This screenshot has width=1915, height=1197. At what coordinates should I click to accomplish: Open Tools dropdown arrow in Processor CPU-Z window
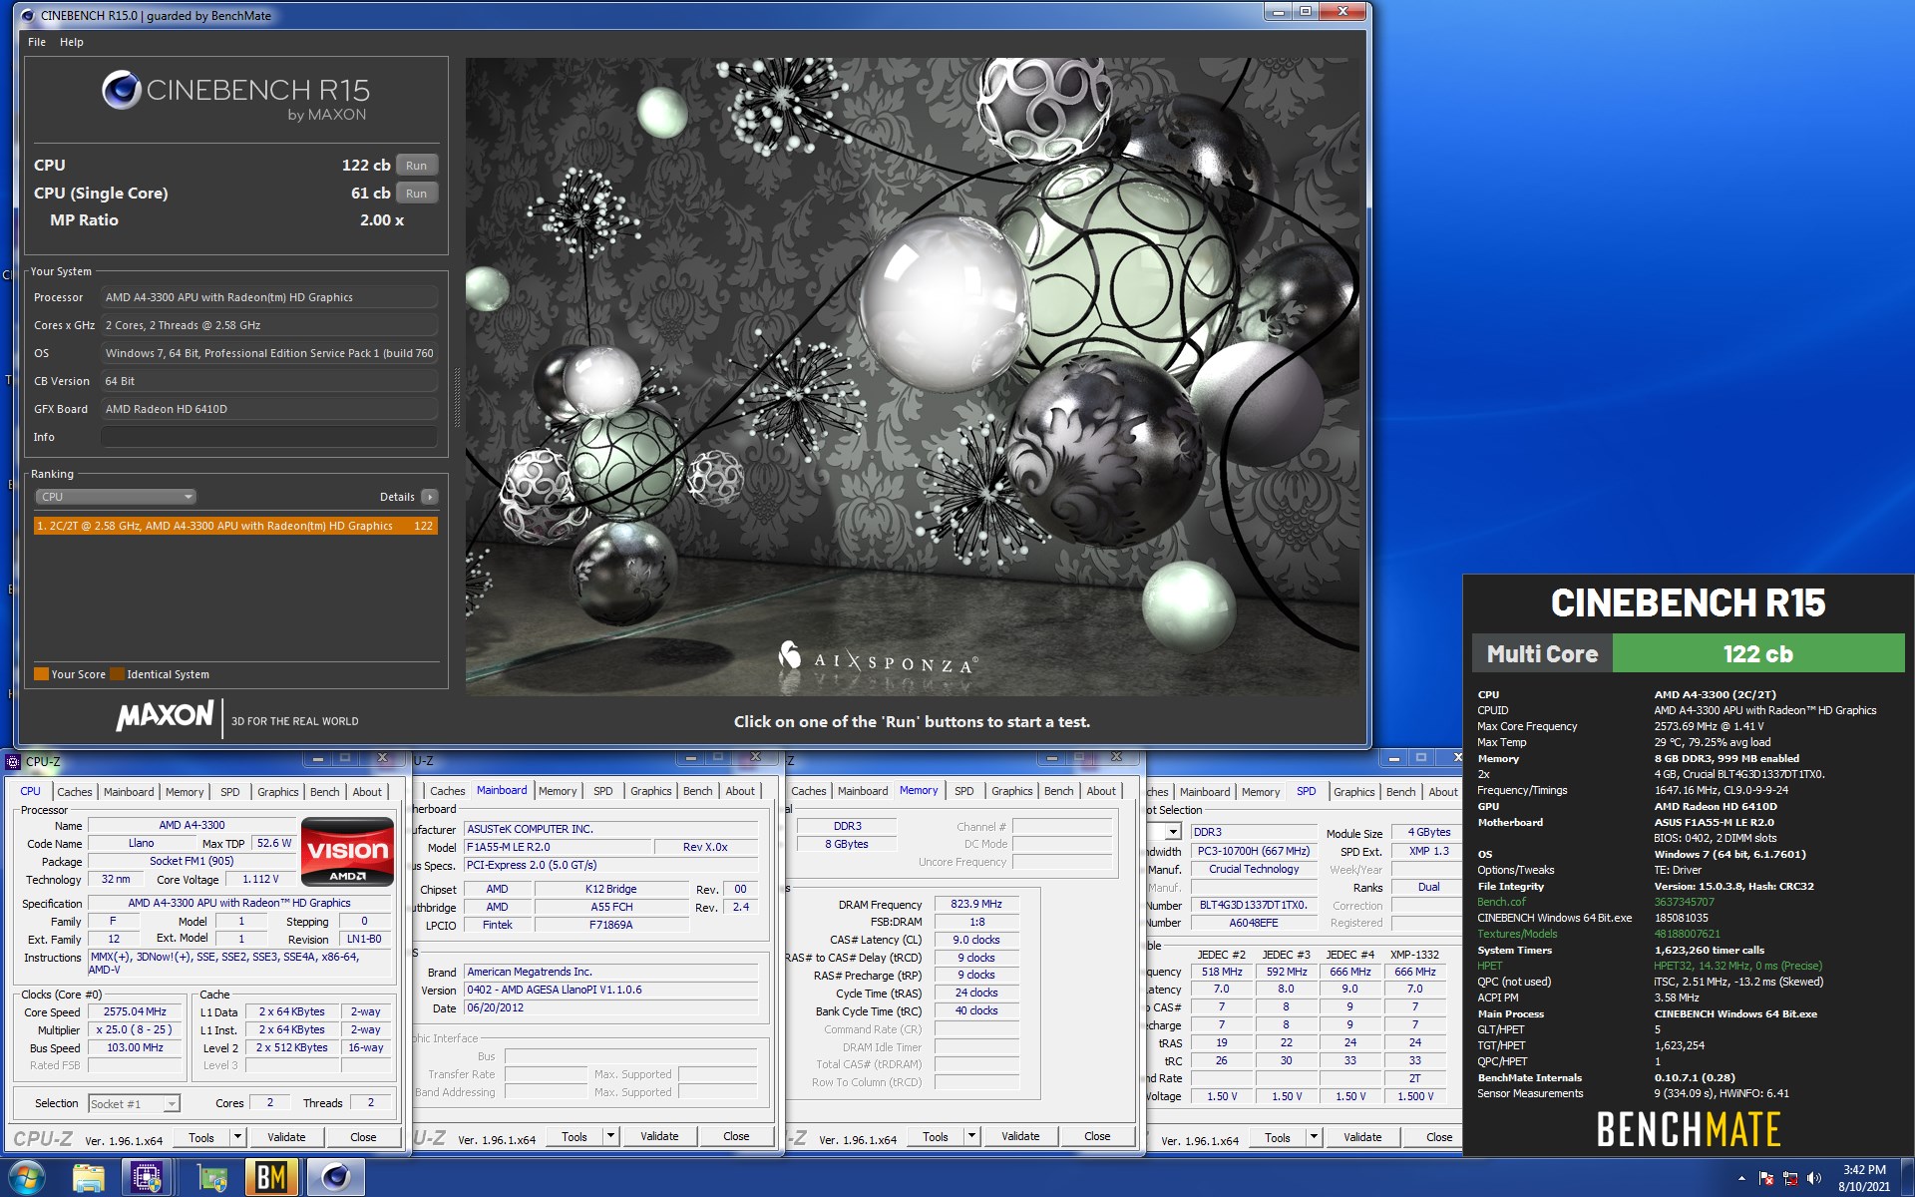[237, 1137]
